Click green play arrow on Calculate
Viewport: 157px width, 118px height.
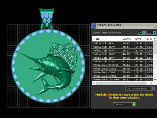(x=134, y=104)
